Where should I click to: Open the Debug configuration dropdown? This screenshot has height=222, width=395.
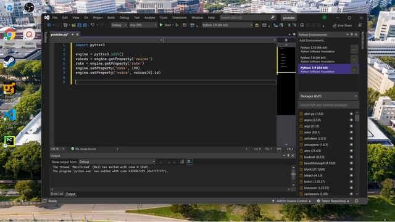119,25
